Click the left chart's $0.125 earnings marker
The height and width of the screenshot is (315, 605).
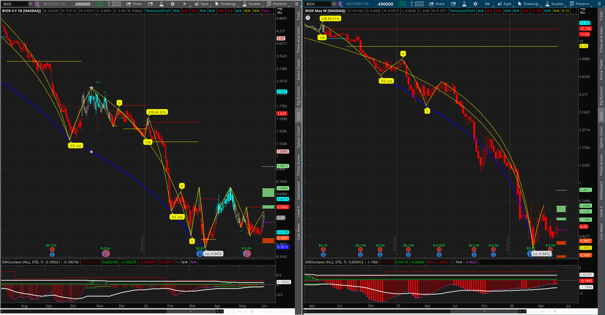pyautogui.click(x=52, y=250)
